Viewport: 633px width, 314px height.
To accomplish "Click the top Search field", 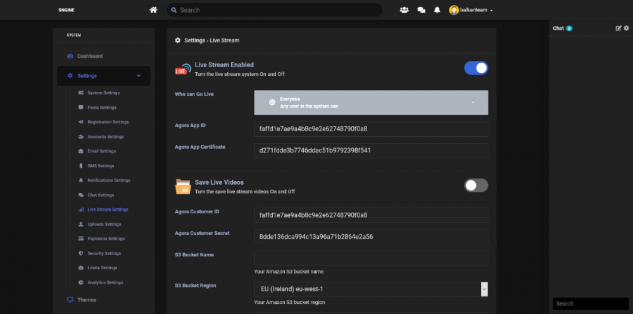I will point(275,10).
